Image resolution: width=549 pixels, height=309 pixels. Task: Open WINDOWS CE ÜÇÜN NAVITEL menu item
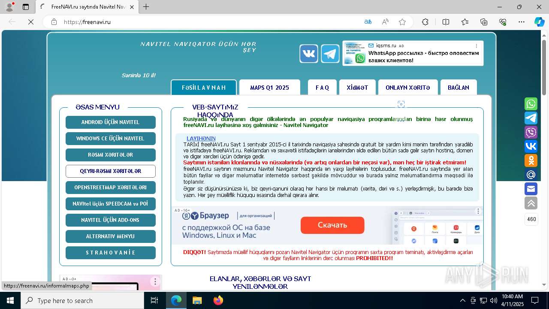[111, 139]
